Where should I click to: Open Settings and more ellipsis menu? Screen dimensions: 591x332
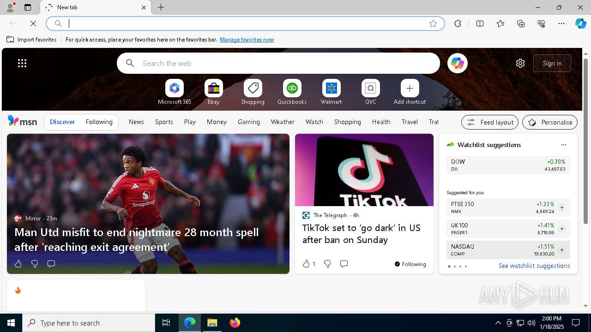(x=561, y=24)
